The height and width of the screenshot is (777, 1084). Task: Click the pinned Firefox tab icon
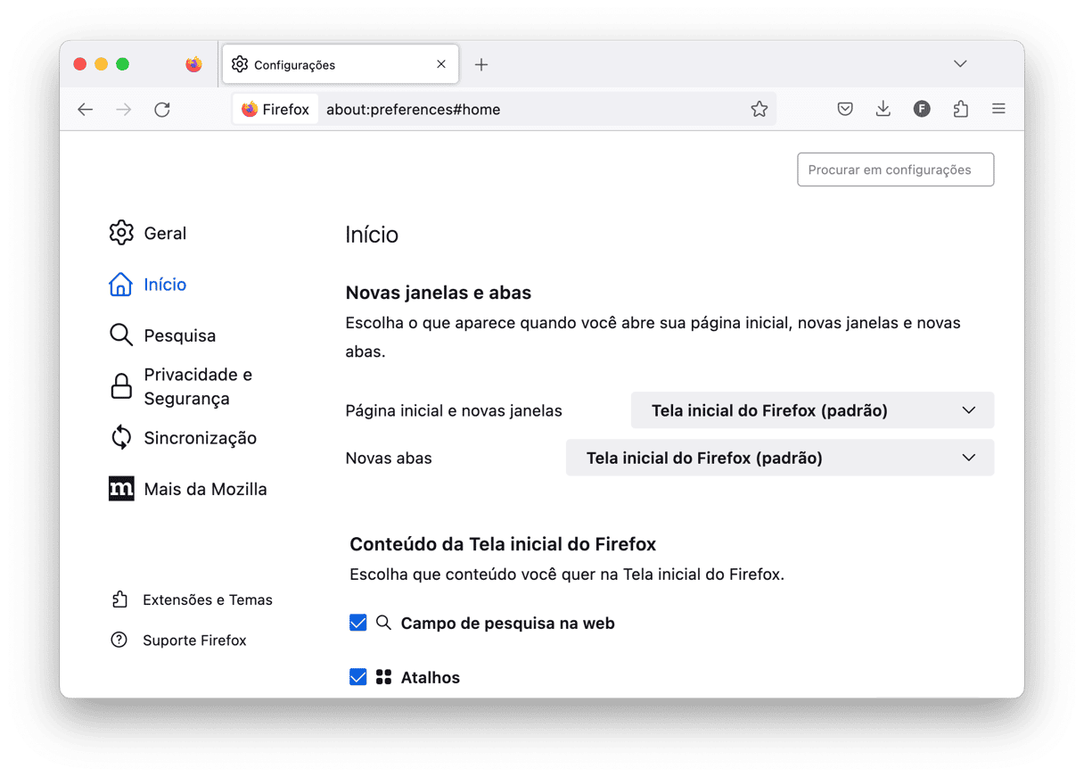pos(193,64)
